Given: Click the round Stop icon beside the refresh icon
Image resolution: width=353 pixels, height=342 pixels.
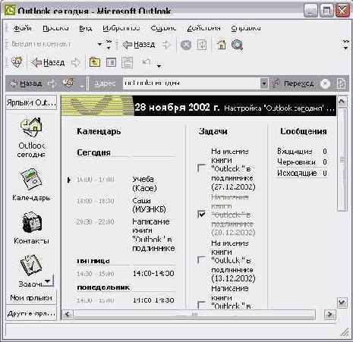Looking at the screenshot, I should click(x=186, y=45).
